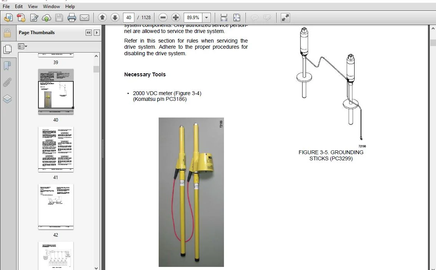Click the upload to cloud icon
Screen dimensions: 436x270
46,18
